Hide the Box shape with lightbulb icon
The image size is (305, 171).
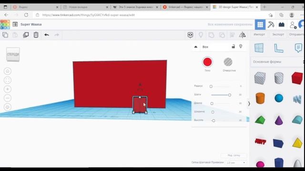pyautogui.click(x=241, y=47)
